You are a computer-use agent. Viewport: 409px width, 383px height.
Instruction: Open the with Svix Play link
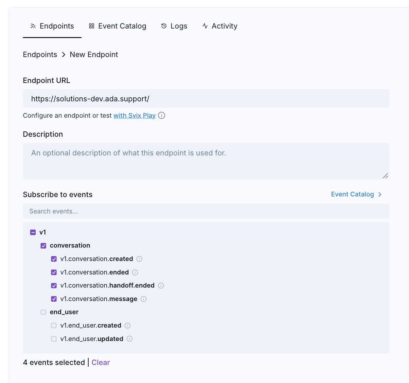[134, 115]
